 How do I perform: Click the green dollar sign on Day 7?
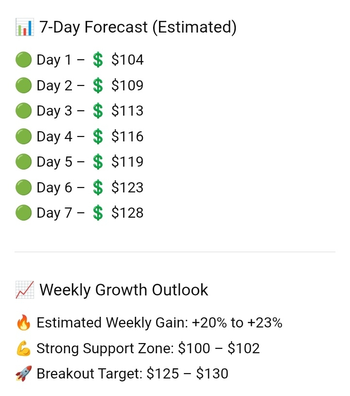tap(98, 213)
